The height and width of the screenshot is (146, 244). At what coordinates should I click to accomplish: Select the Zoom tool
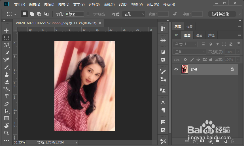coord(7,133)
